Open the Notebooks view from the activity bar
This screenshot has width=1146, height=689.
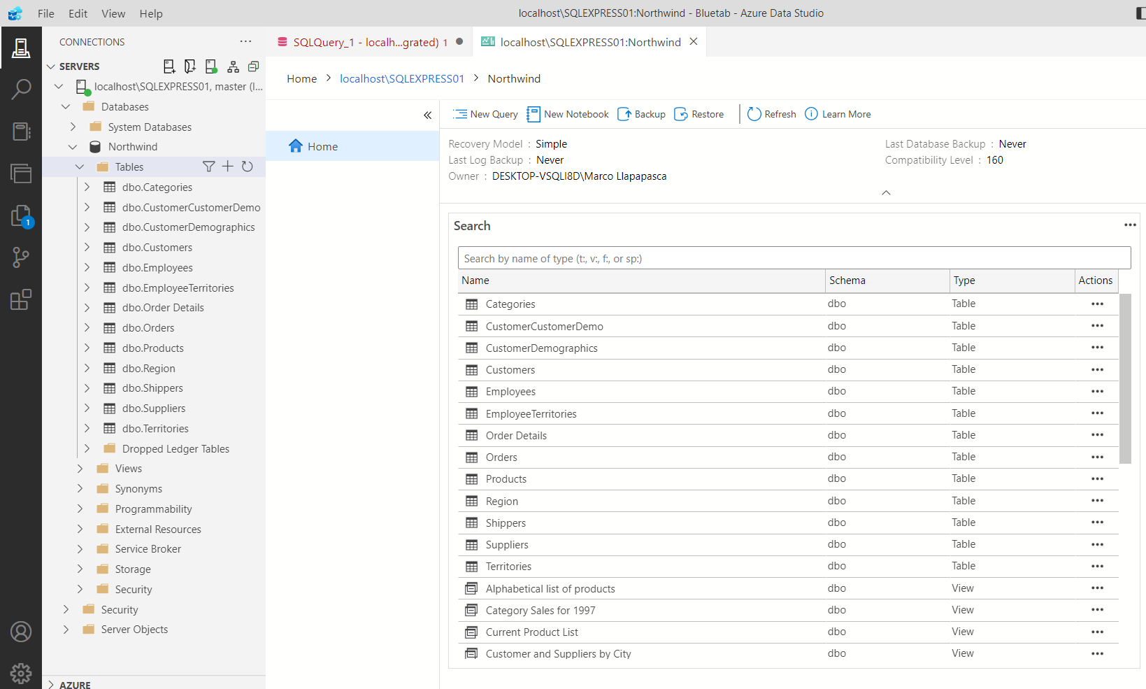click(x=21, y=132)
